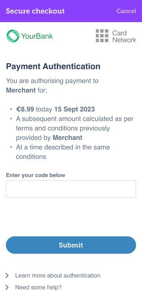Click the Cancel link in the header
The image size is (142, 298).
(126, 11)
